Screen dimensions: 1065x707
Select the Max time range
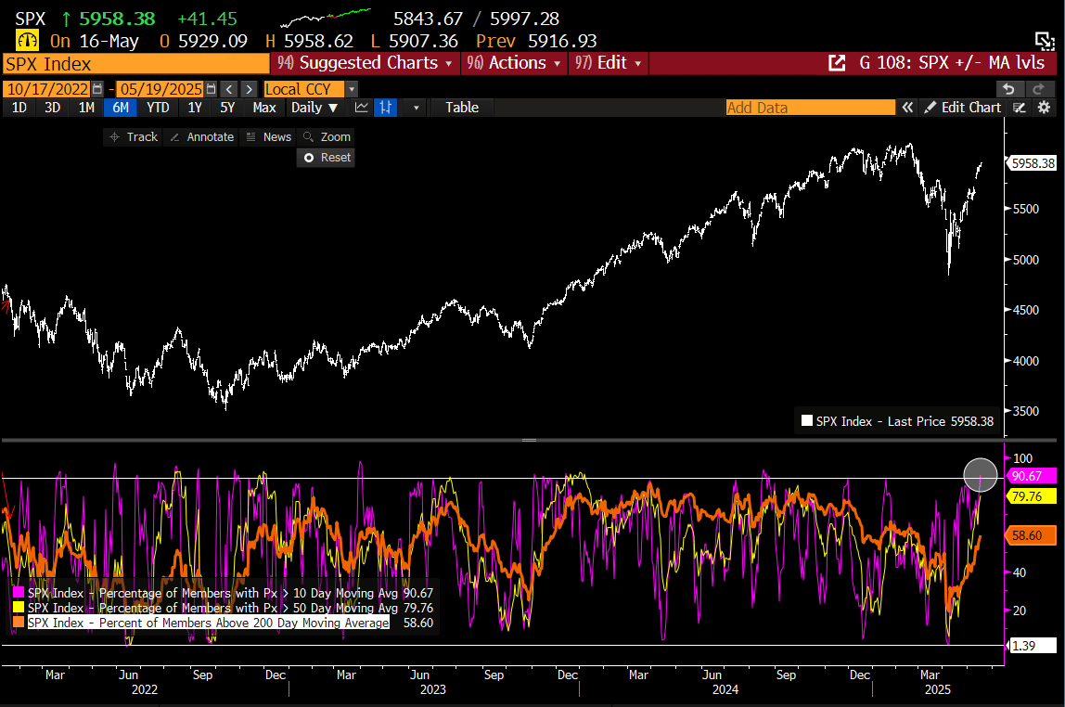[x=264, y=108]
